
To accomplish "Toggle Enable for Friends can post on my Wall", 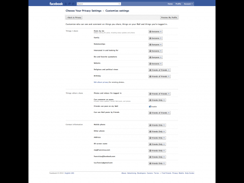I will [150, 106].
